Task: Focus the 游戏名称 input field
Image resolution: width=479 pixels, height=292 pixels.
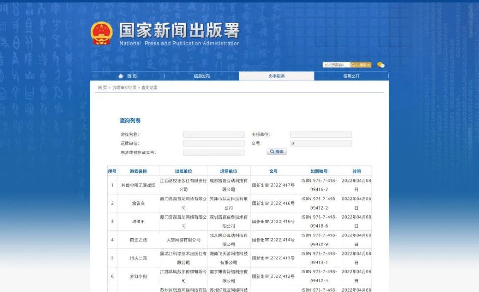Action: [x=214, y=135]
